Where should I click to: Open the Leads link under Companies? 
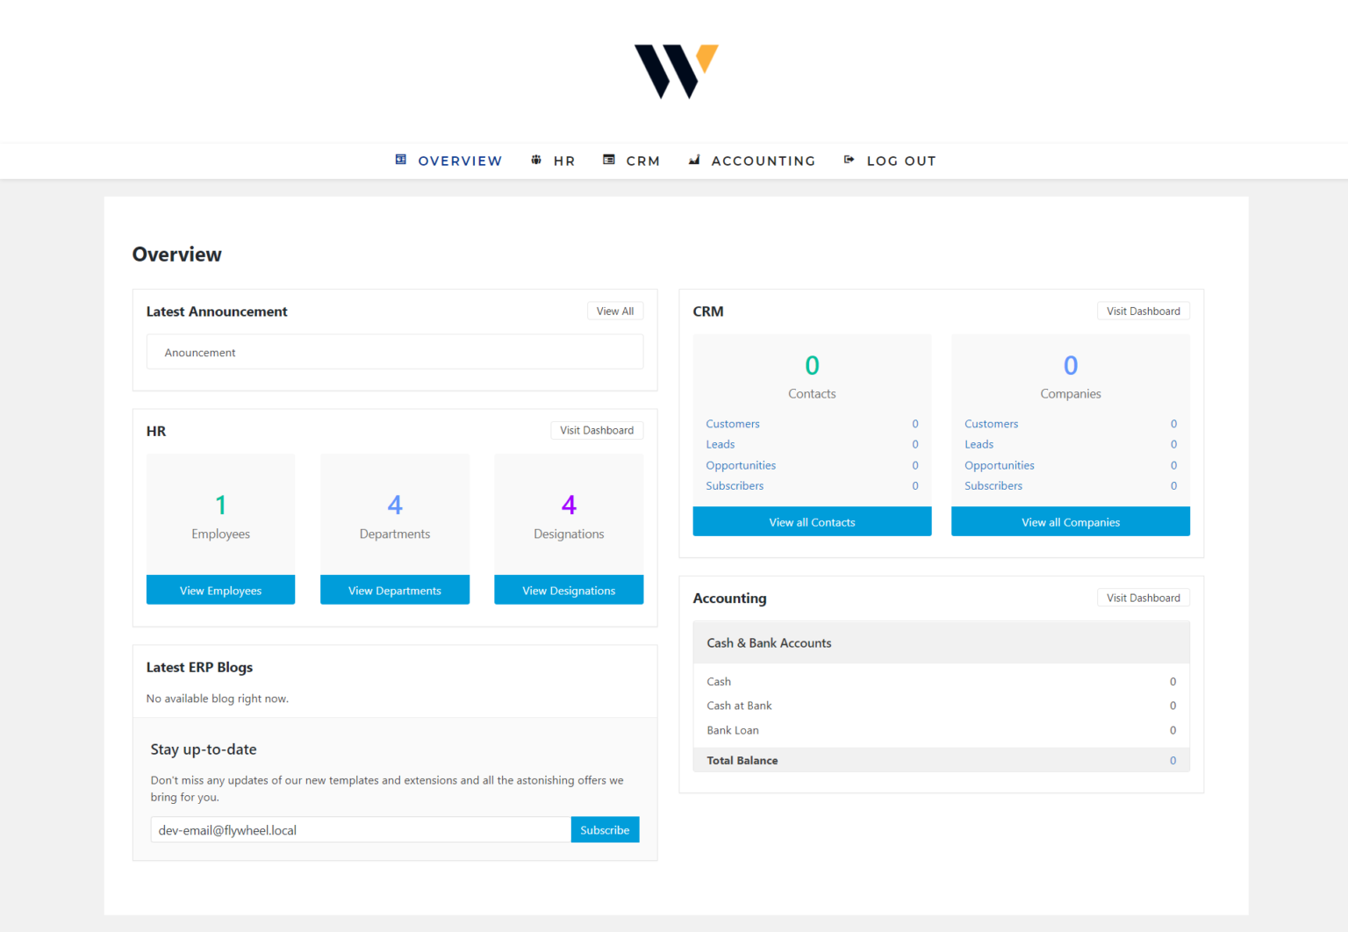coord(979,444)
